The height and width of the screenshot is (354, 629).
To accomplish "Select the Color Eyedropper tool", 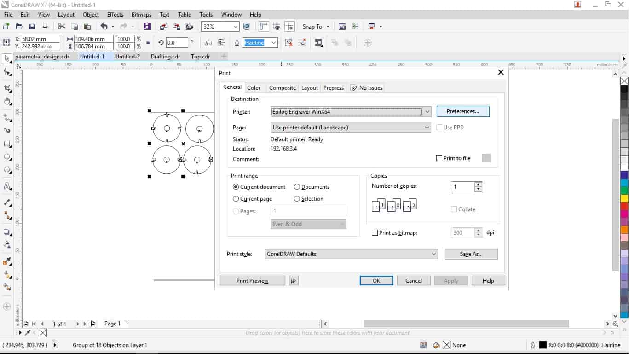I will [x=7, y=261].
